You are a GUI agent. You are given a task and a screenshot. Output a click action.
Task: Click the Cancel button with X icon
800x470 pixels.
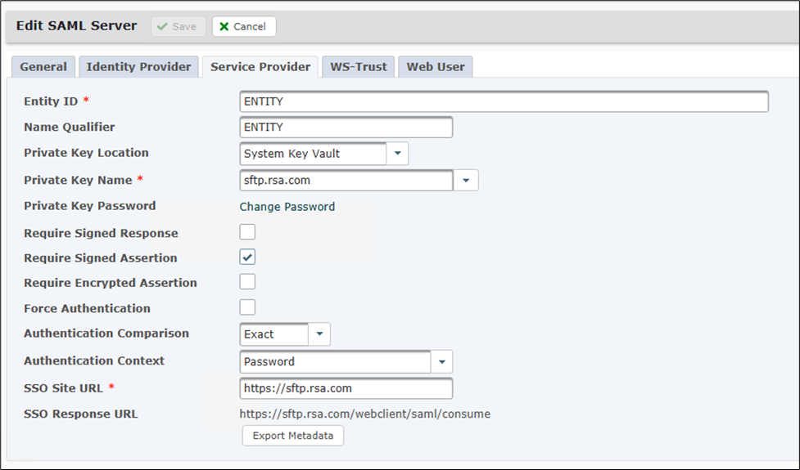click(243, 26)
